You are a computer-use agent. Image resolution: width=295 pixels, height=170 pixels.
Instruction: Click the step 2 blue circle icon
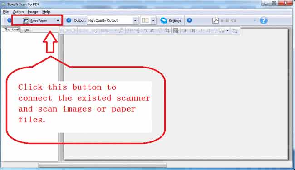[x=69, y=20]
